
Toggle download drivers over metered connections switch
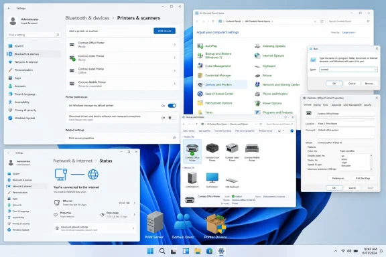click(172, 118)
